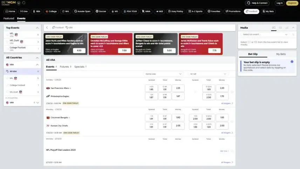Add the 6.50 Jalen Hurts parlay

click(79, 51)
